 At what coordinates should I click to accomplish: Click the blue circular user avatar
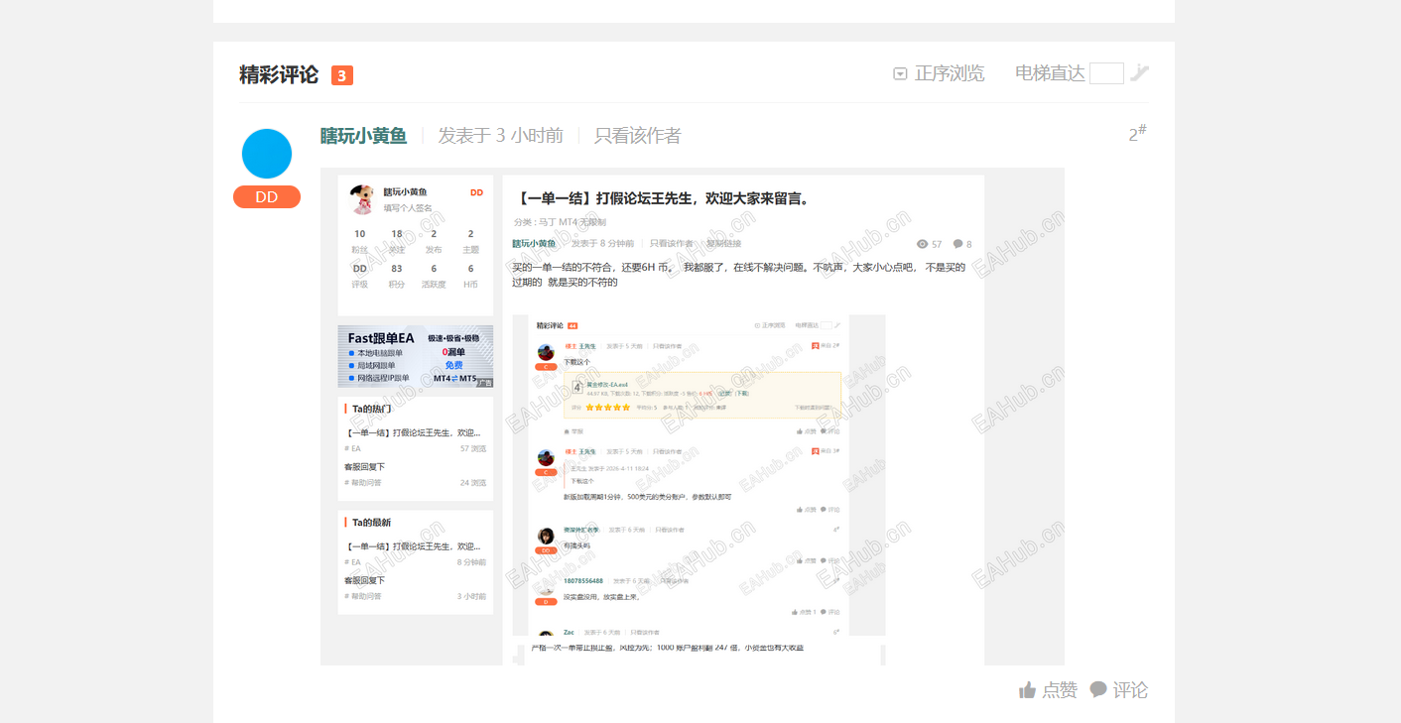[x=266, y=153]
